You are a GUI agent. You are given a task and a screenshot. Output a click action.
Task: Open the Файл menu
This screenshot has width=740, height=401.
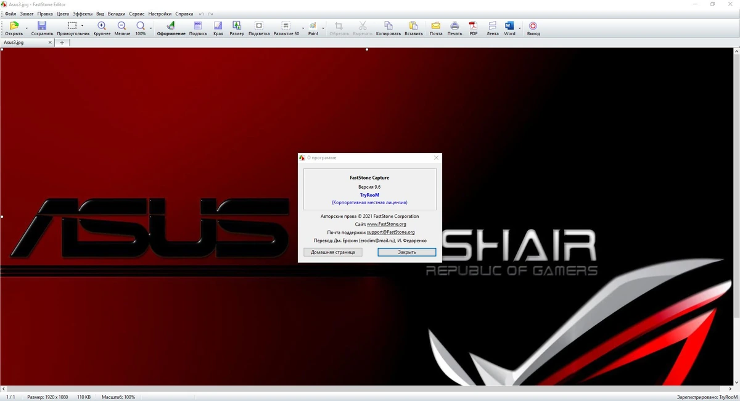tap(10, 14)
